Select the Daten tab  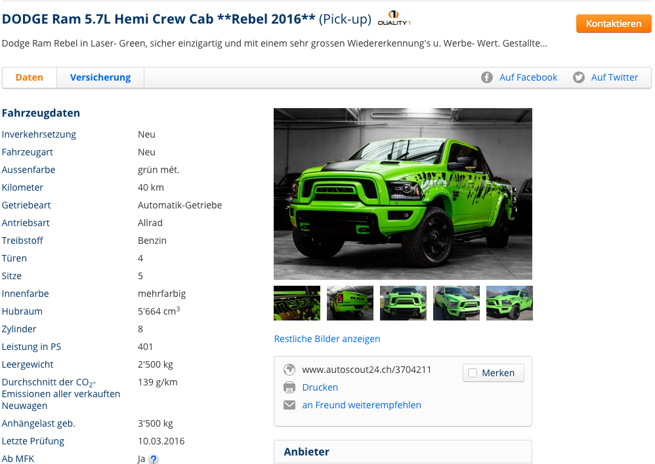30,77
